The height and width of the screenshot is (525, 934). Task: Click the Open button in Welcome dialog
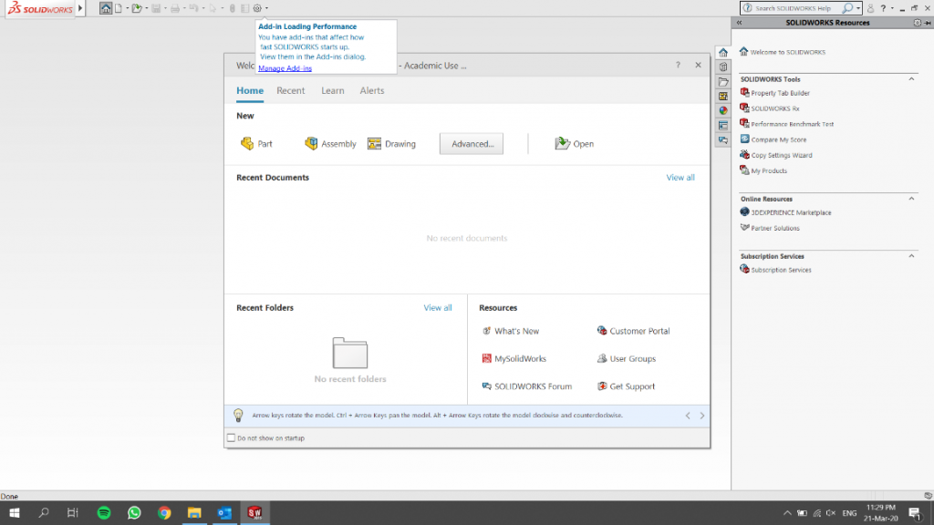point(575,143)
